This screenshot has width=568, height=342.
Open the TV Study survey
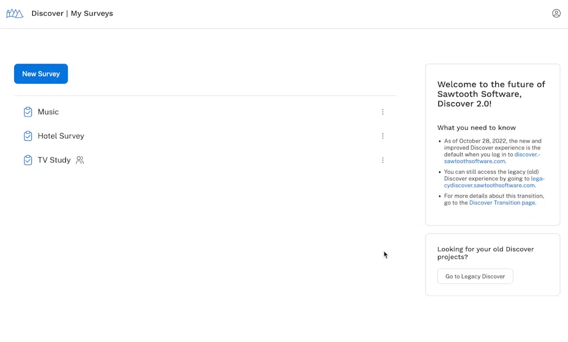54,160
